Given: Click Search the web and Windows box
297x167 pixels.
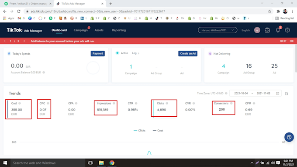Looking at the screenshot, I should point(48,163).
